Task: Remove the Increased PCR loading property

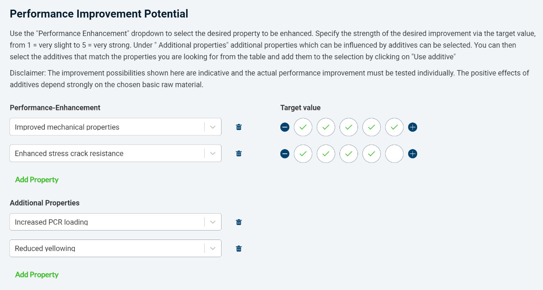Action: (239, 222)
